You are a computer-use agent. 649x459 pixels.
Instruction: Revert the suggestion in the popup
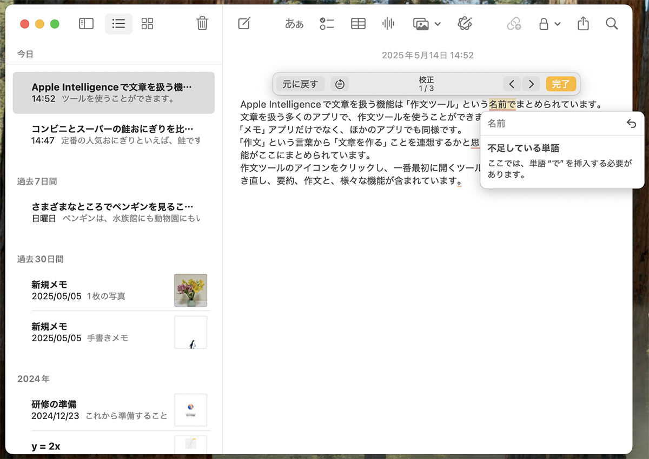coord(631,124)
